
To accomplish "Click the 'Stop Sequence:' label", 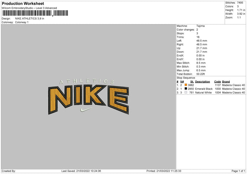I will 186,78.
